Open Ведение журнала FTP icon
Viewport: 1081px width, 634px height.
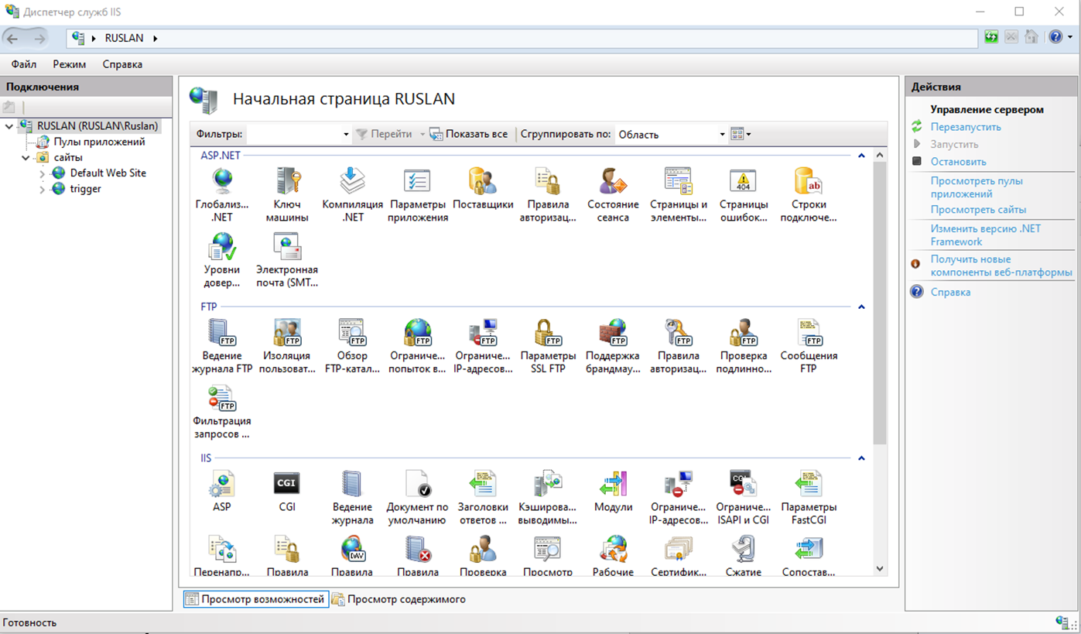222,334
